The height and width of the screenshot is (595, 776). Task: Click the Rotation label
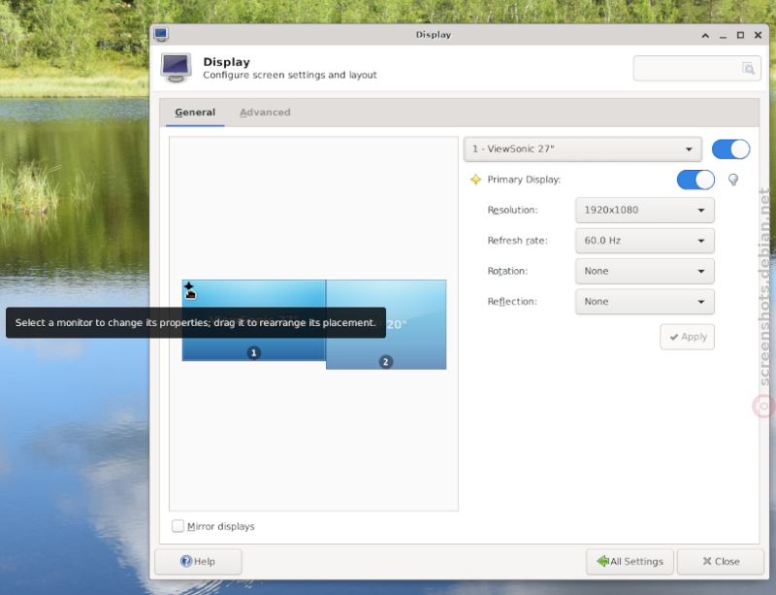pyautogui.click(x=507, y=271)
